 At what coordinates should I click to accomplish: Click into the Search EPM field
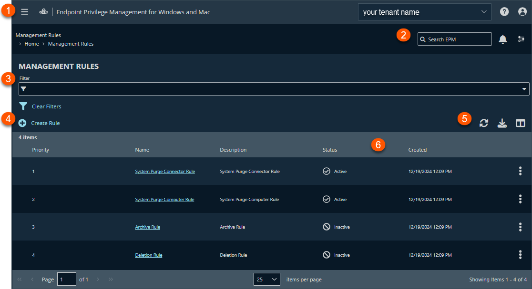tap(455, 39)
